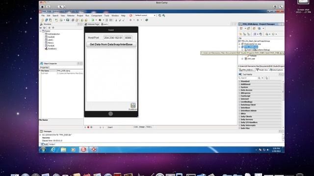Image resolution: width=314 pixels, height=176 pixels.
Task: Click the memo area on the form
Action: coord(111,75)
